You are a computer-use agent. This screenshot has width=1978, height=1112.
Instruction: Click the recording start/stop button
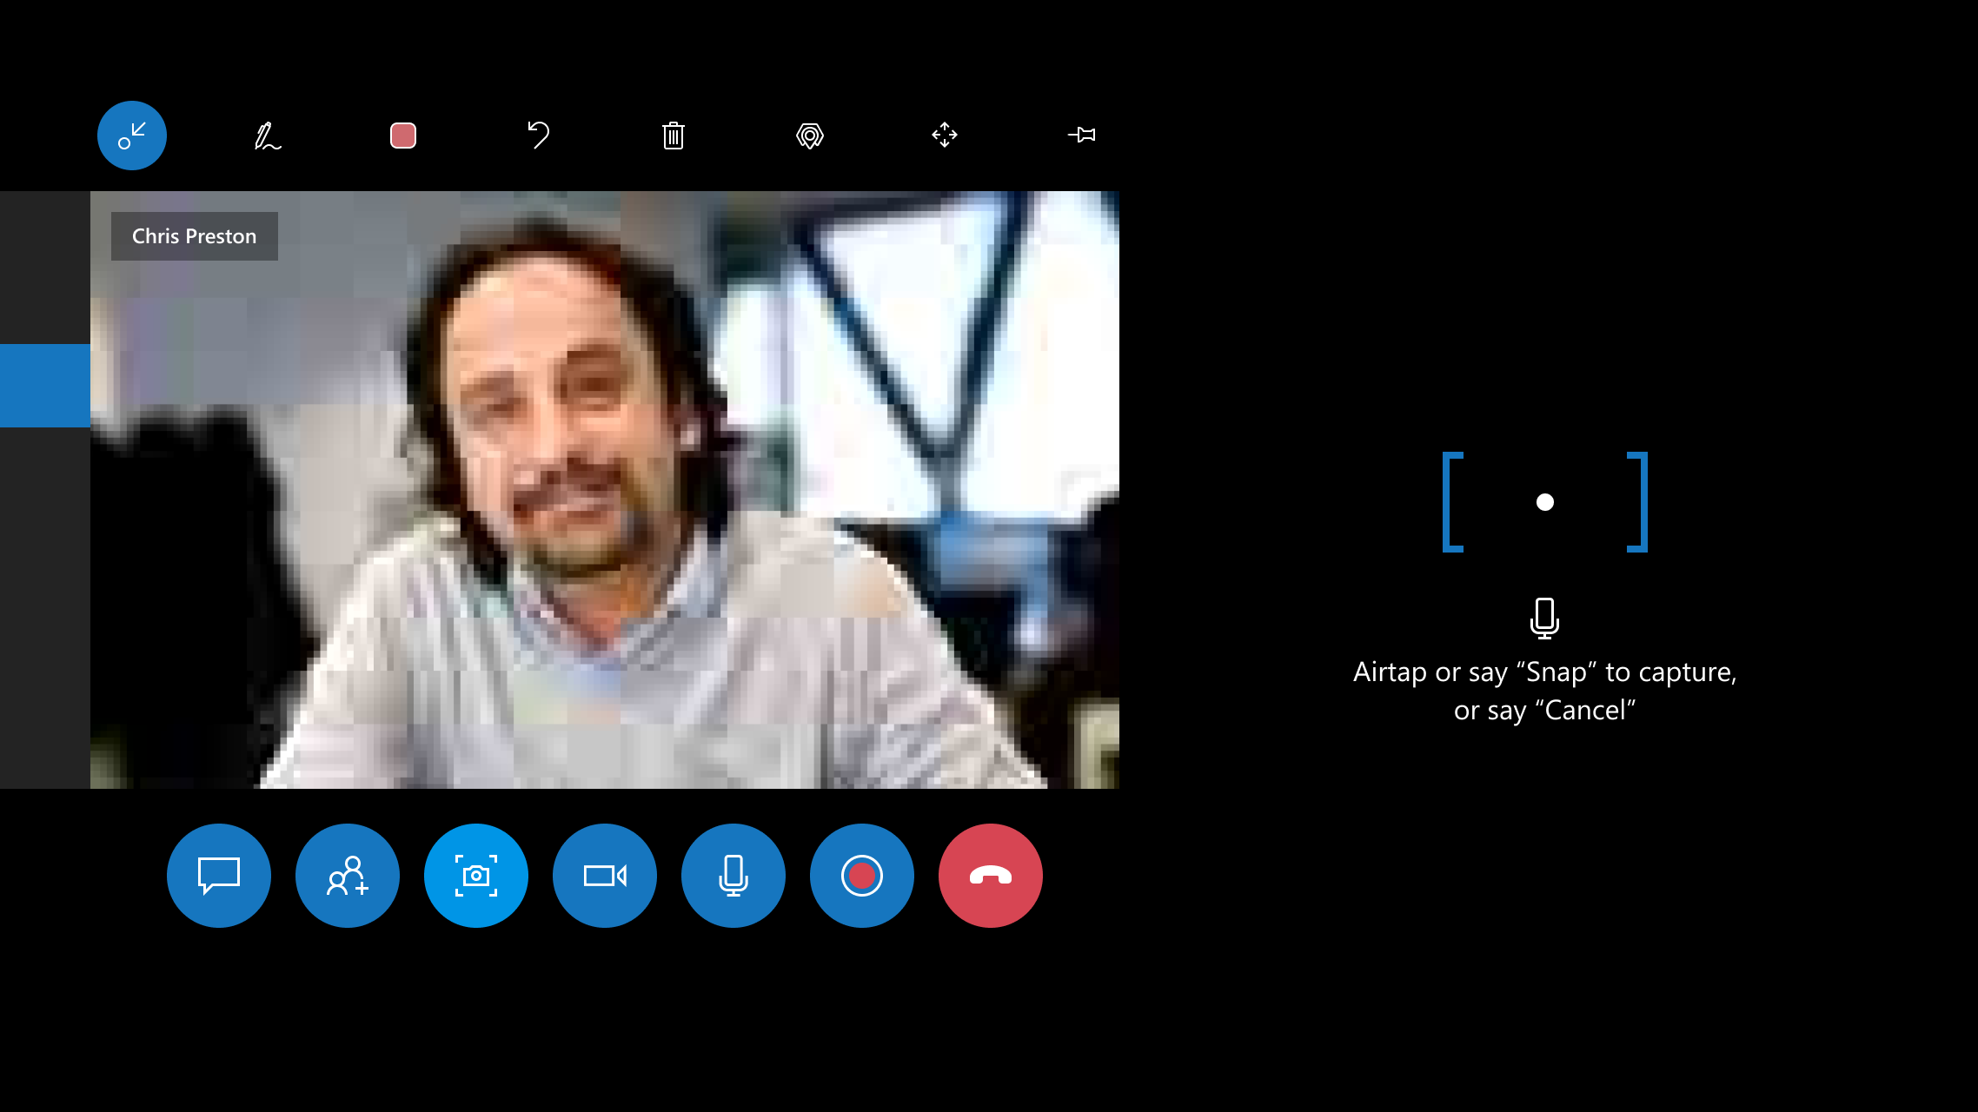pyautogui.click(x=861, y=874)
